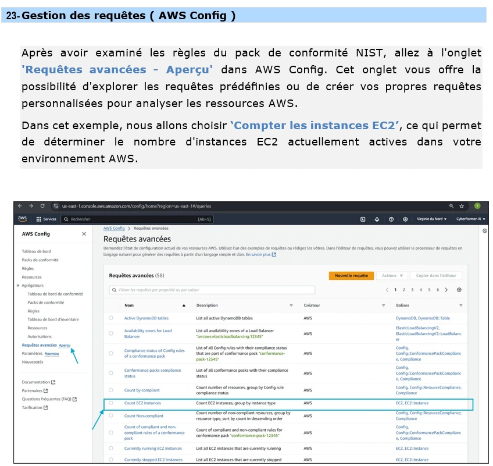Open Autorisations under Agrégateurs

coord(40,336)
